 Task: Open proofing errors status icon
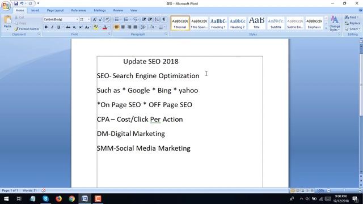pos(43,190)
